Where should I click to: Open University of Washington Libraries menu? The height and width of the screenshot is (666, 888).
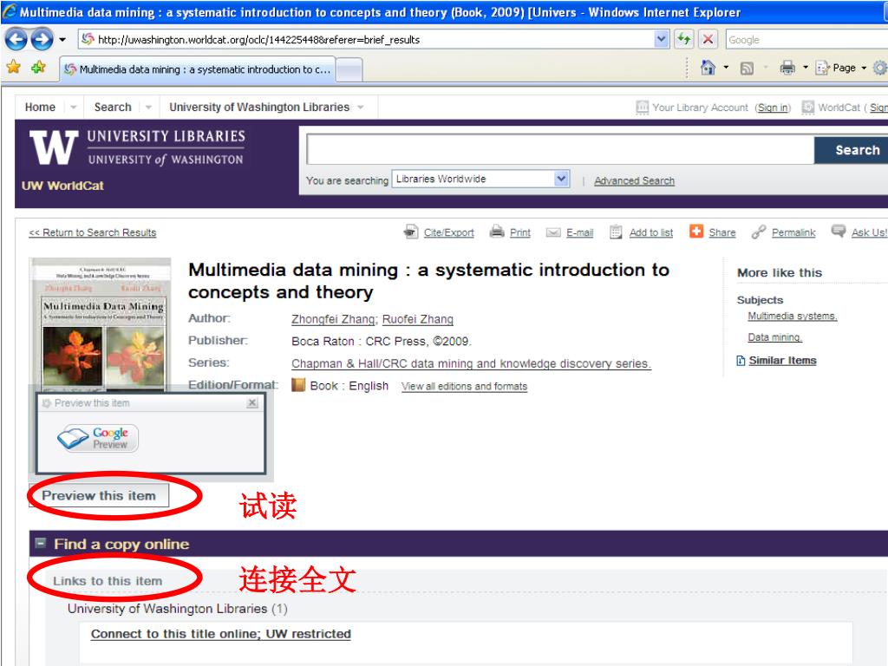[259, 107]
